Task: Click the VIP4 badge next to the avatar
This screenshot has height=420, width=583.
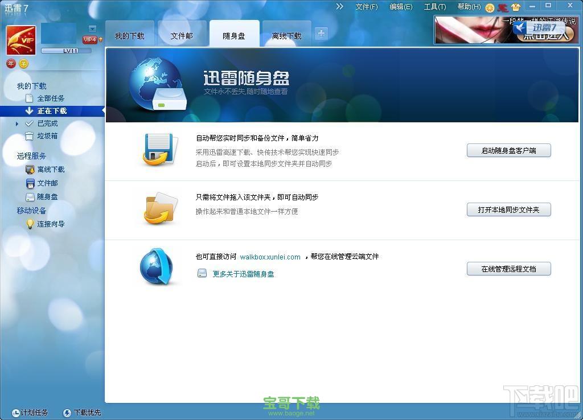Action: click(x=89, y=39)
